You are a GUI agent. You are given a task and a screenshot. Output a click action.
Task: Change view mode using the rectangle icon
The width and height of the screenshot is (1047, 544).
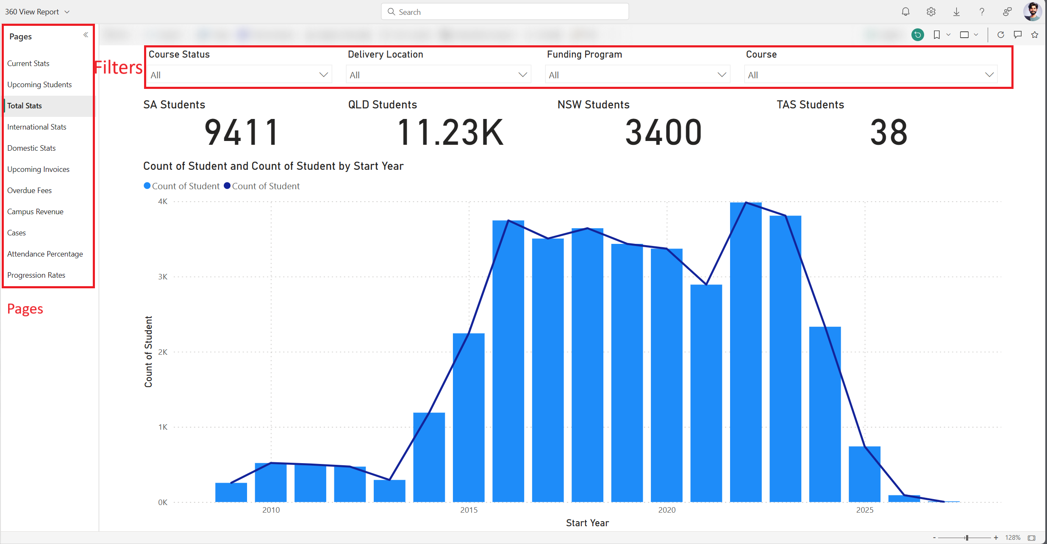(965, 35)
